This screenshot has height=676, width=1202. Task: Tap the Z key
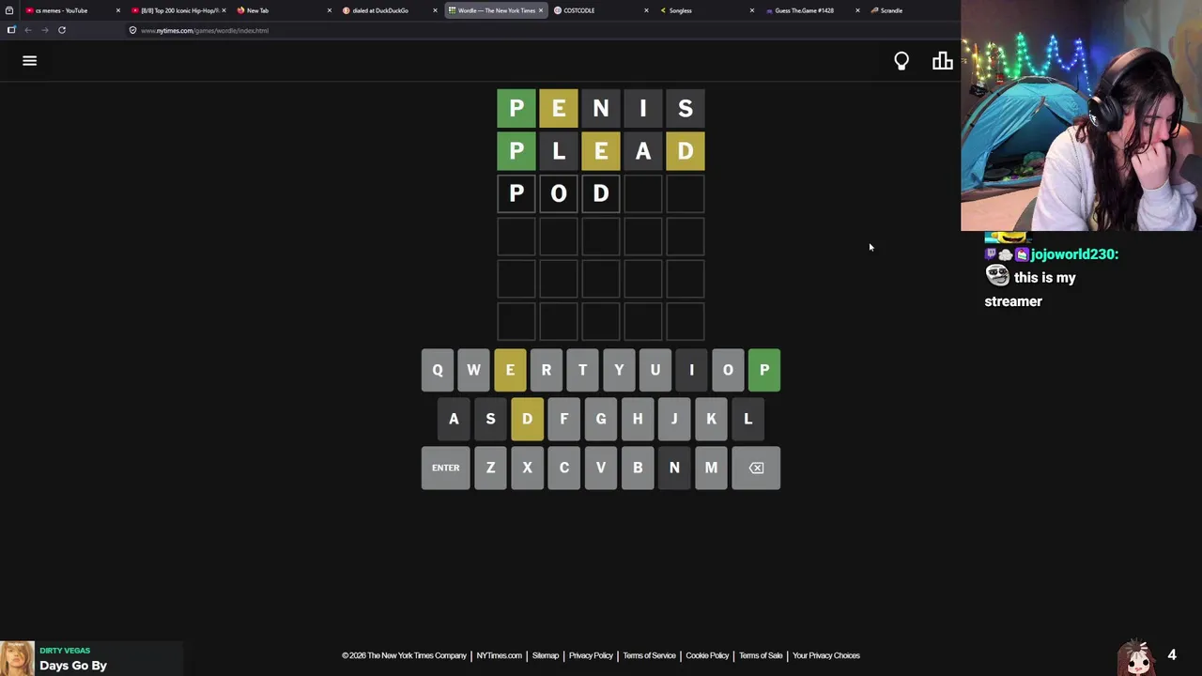pos(490,468)
